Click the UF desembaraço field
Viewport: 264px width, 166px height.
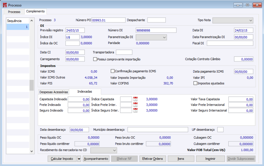[220, 129]
